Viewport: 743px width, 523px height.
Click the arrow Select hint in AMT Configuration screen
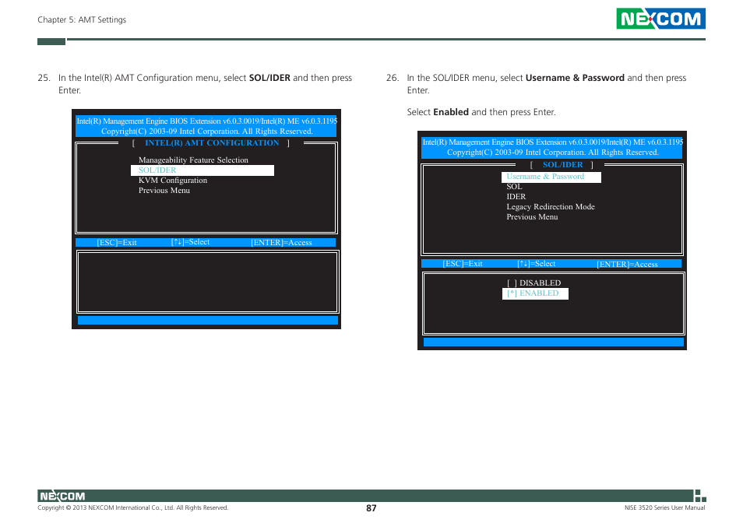pyautogui.click(x=191, y=242)
